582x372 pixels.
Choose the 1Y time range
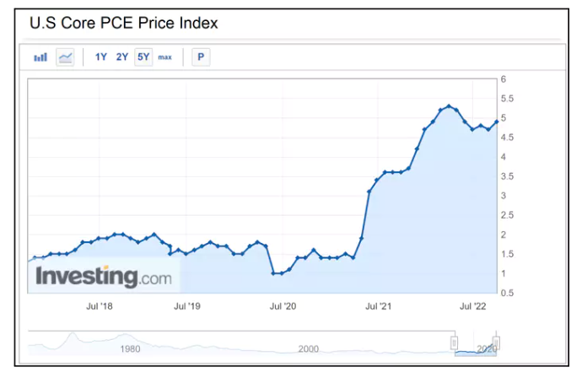pos(100,57)
